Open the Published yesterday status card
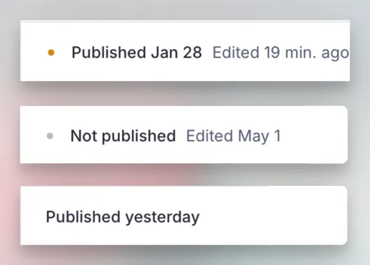Screen dimensions: 370x265 184,215
